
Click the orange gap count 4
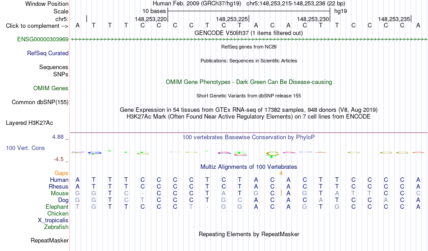point(281,173)
